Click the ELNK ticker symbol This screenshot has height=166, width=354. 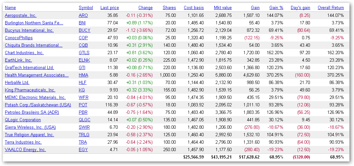click(x=84, y=60)
